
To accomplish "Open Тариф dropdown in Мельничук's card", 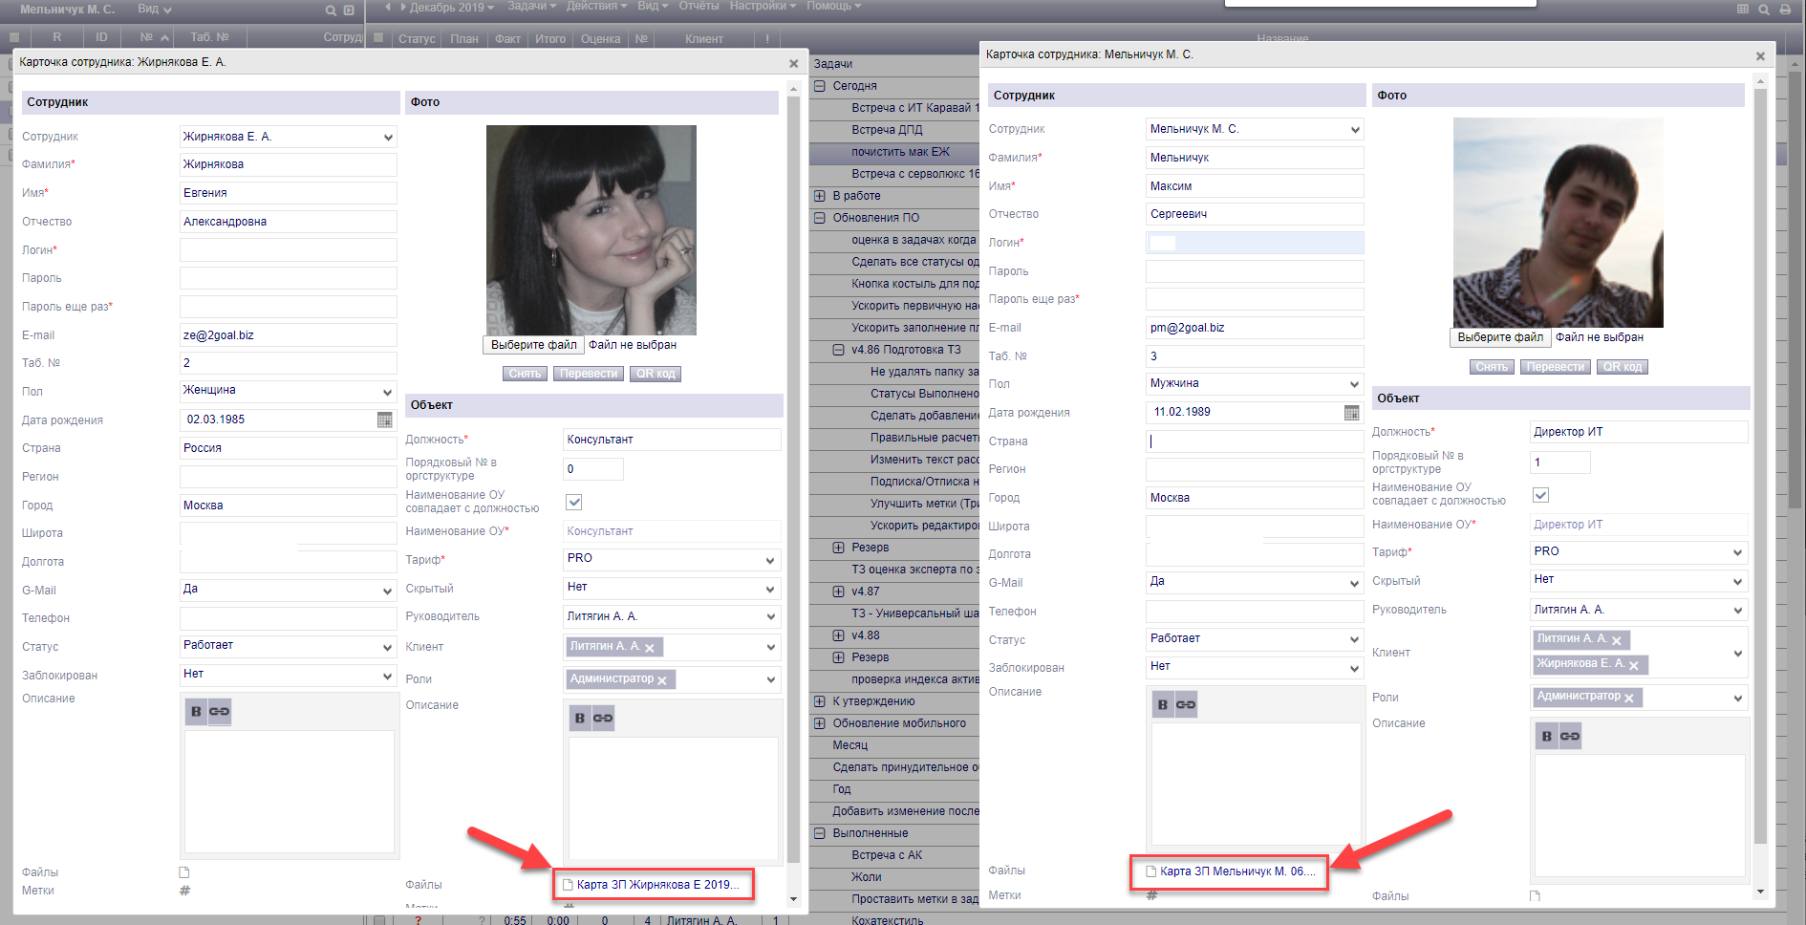I will pyautogui.click(x=1638, y=552).
